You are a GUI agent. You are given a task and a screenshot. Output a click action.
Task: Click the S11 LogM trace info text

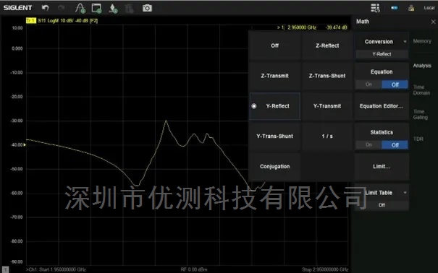68,21
